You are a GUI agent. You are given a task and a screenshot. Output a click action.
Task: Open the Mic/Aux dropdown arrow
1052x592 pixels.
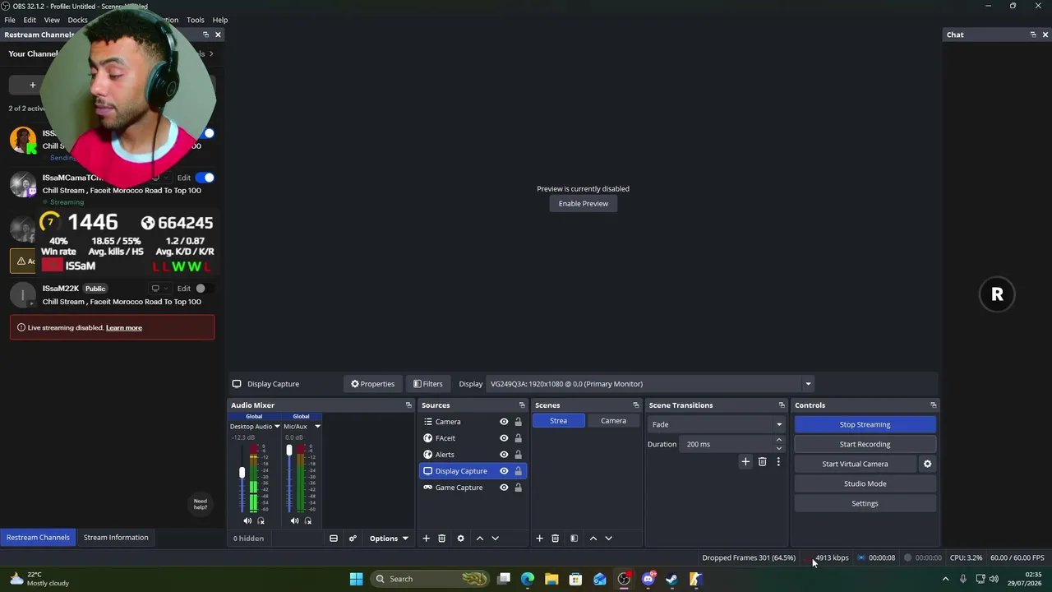[x=317, y=427]
